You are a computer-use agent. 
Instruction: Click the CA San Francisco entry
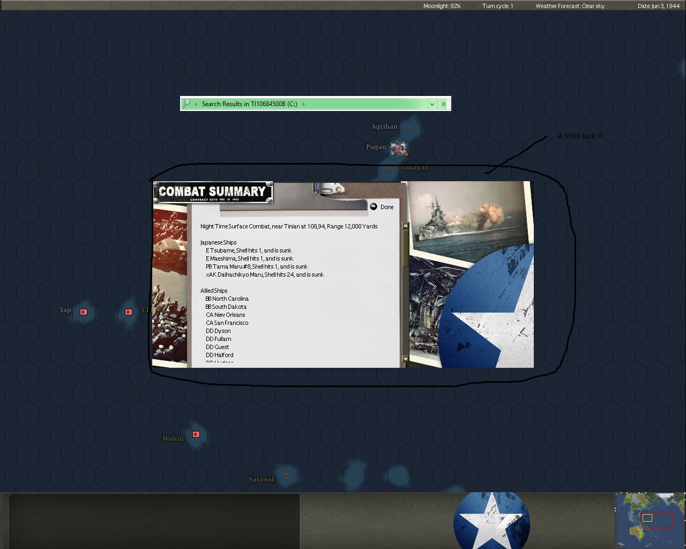(227, 323)
